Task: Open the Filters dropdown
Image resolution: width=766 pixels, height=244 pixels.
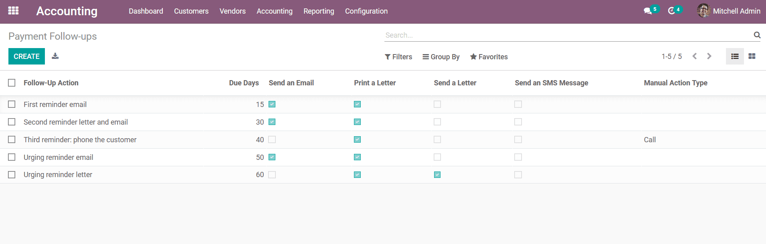Action: tap(398, 57)
